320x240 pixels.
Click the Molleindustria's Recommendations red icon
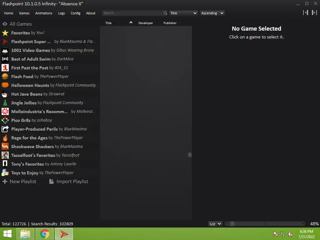click(x=5, y=112)
